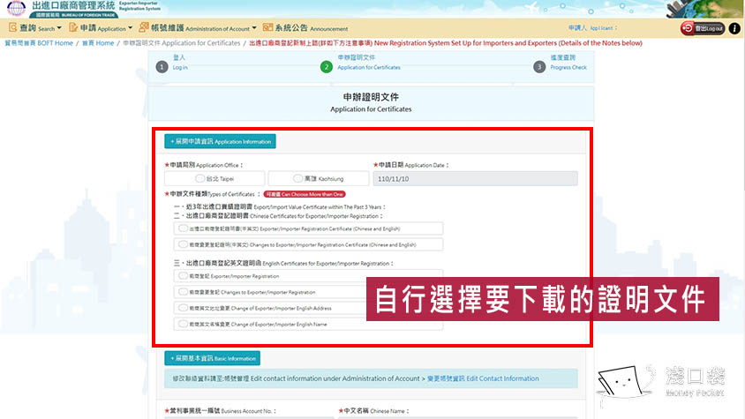Click the Types of Certificates label
Screen dimensions: 745x419
tap(212, 194)
